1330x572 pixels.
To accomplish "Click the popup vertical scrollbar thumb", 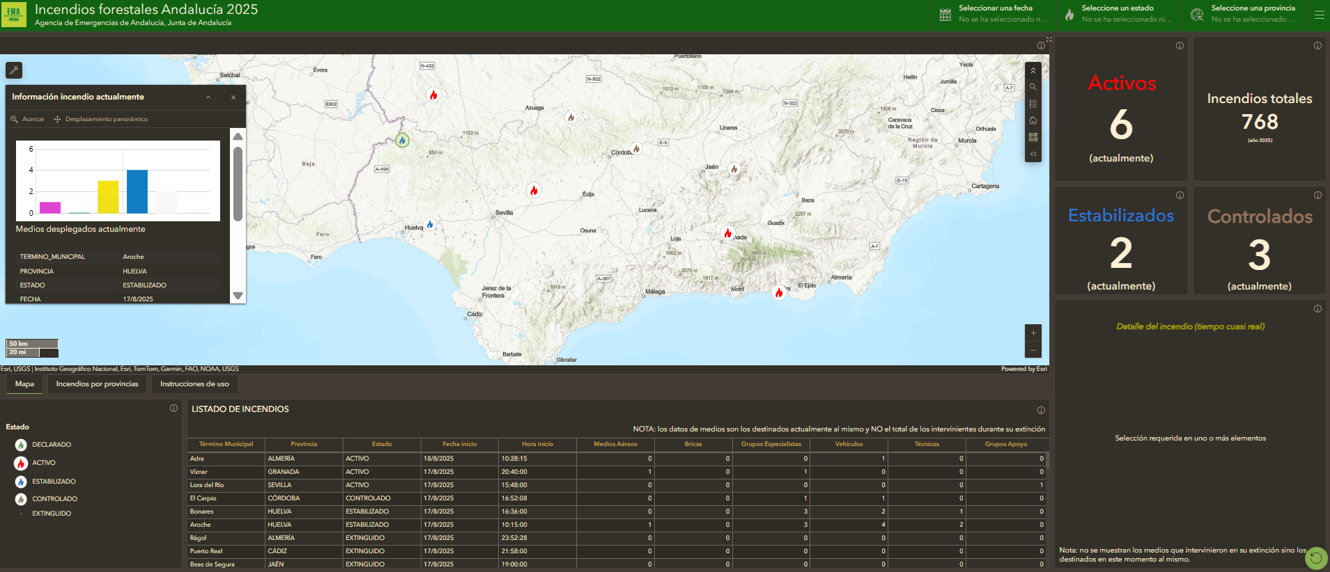I will point(238,184).
